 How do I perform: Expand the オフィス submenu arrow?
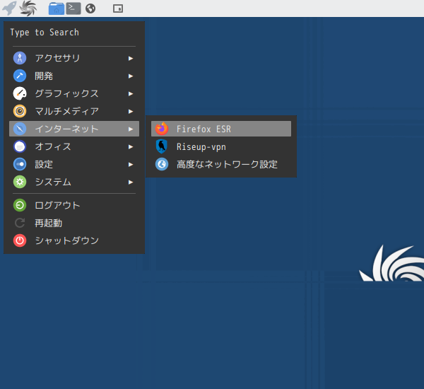pyautogui.click(x=131, y=146)
